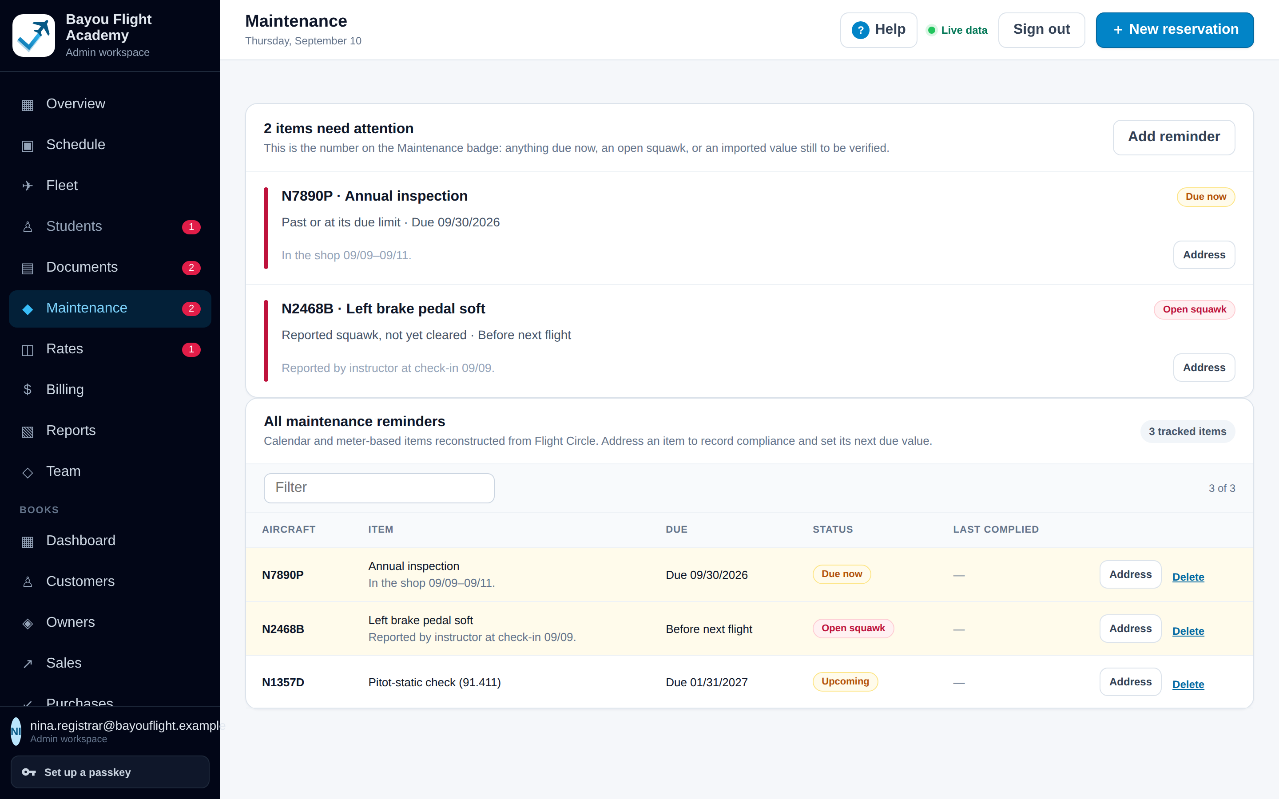1279x799 pixels.
Task: Delete the N1357D Pitot-static check reminder
Action: (1188, 684)
